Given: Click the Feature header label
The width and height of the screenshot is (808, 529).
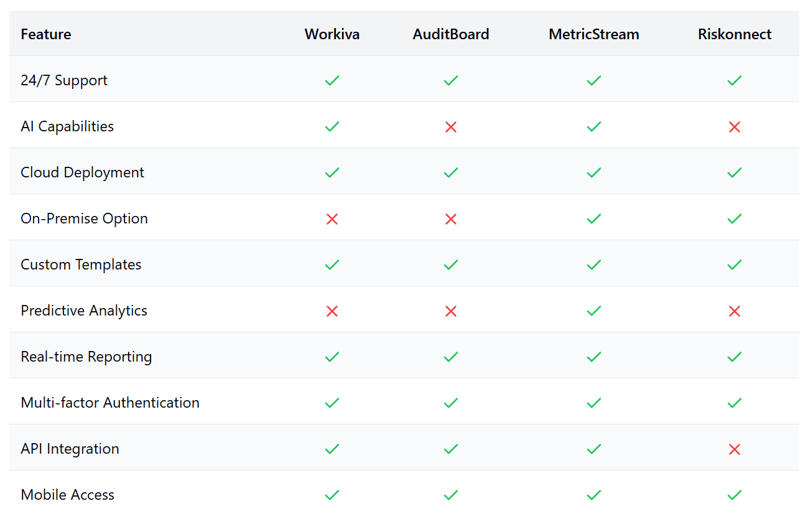Looking at the screenshot, I should point(45,34).
